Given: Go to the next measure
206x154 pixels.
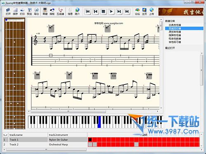Looking at the screenshot, I should pyautogui.click(x=119, y=11).
